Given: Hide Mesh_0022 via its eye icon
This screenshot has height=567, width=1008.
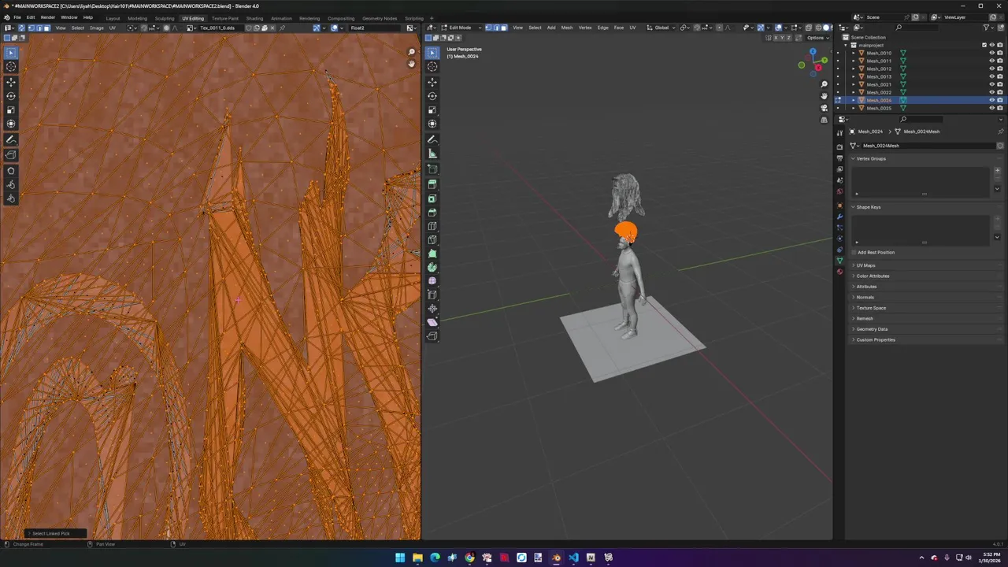Looking at the screenshot, I should pos(991,92).
